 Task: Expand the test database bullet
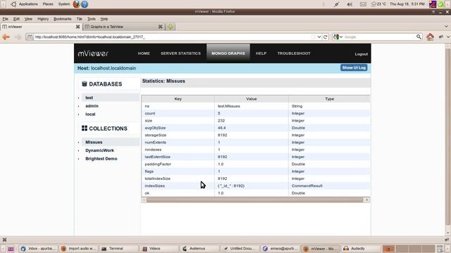pos(78,98)
